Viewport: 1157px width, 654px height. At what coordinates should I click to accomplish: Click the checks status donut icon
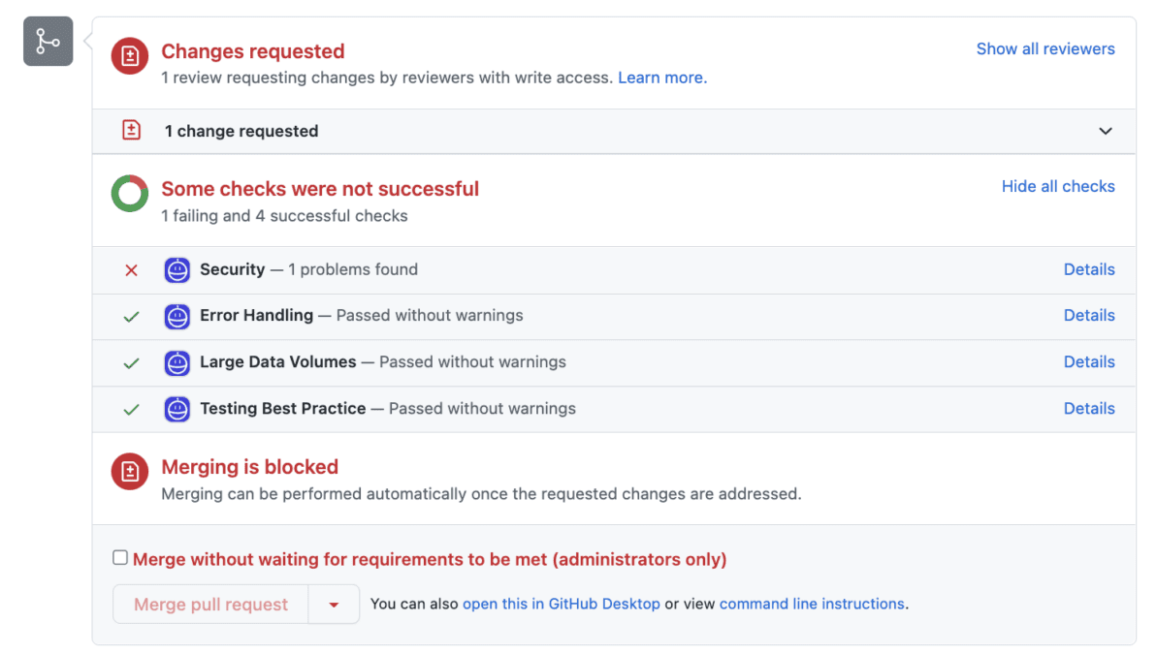(130, 194)
